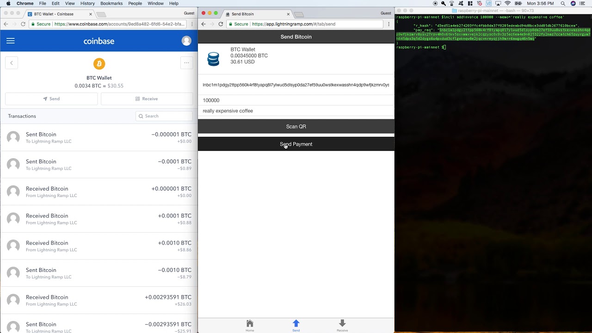Click the Scan QR button
Image resolution: width=592 pixels, height=333 pixels.
point(296,126)
